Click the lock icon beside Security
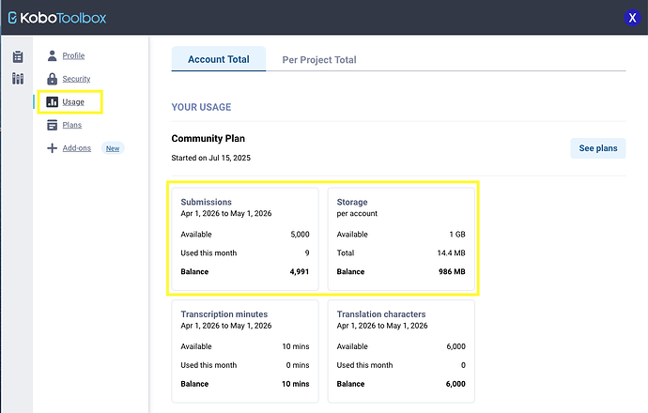This screenshot has width=648, height=413. pyautogui.click(x=53, y=79)
